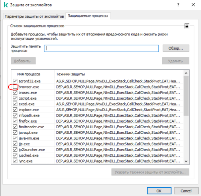Viewport: 201px width, 196px height.
Task: Click in the process name input field
Action: pos(102,48)
